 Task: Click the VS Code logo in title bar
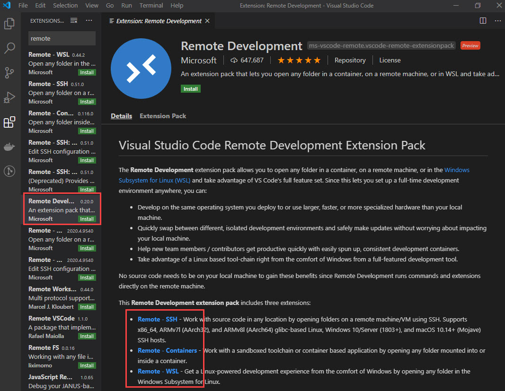coord(7,6)
